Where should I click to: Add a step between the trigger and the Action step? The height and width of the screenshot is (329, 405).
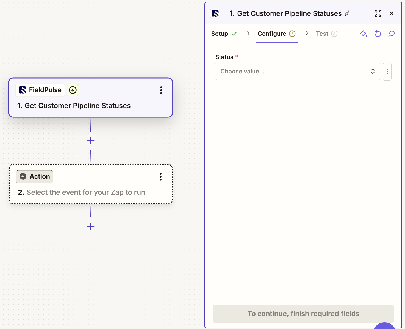click(91, 141)
